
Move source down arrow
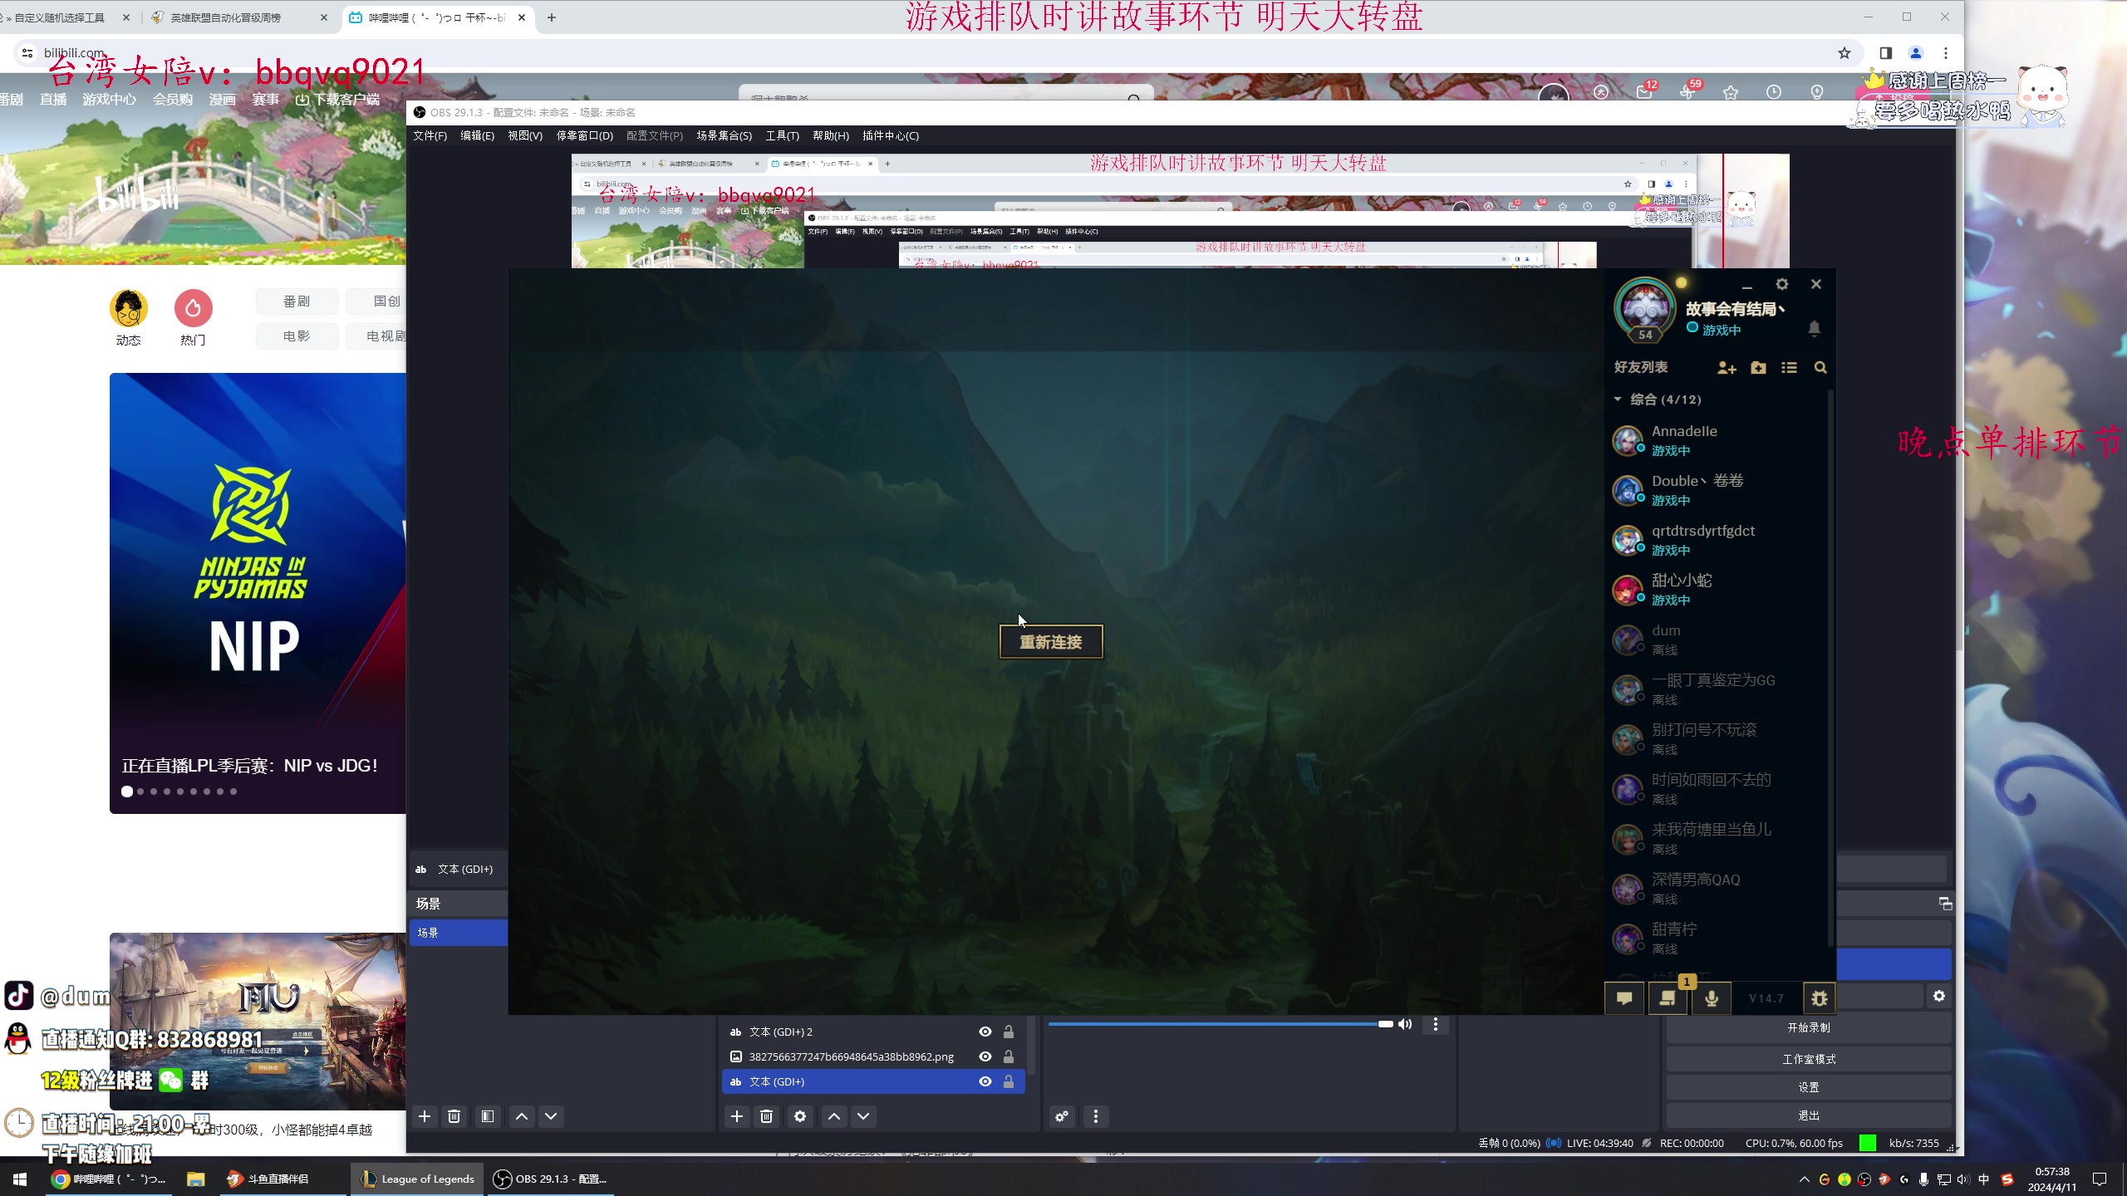863,1116
